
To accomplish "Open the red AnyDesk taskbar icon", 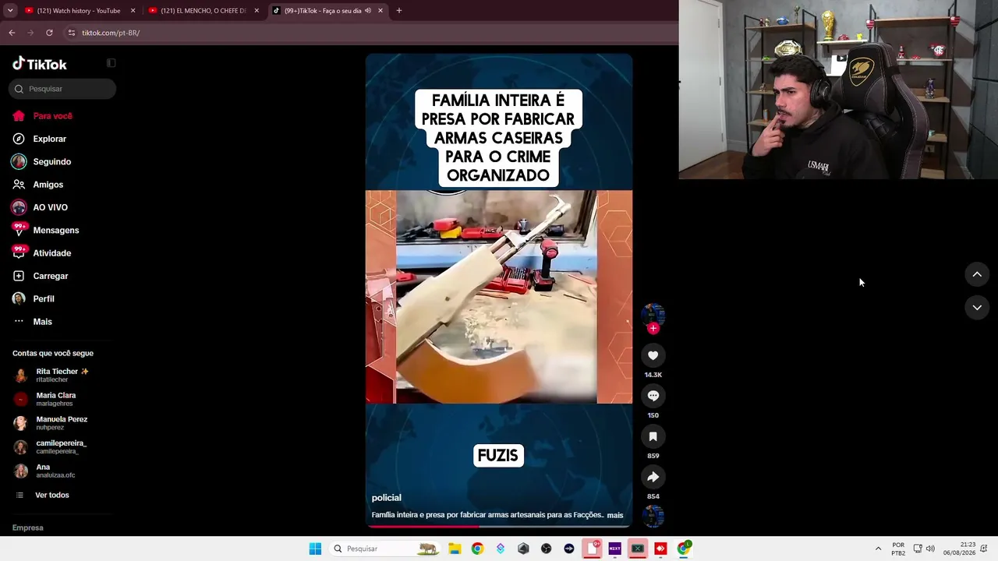I will click(x=660, y=549).
